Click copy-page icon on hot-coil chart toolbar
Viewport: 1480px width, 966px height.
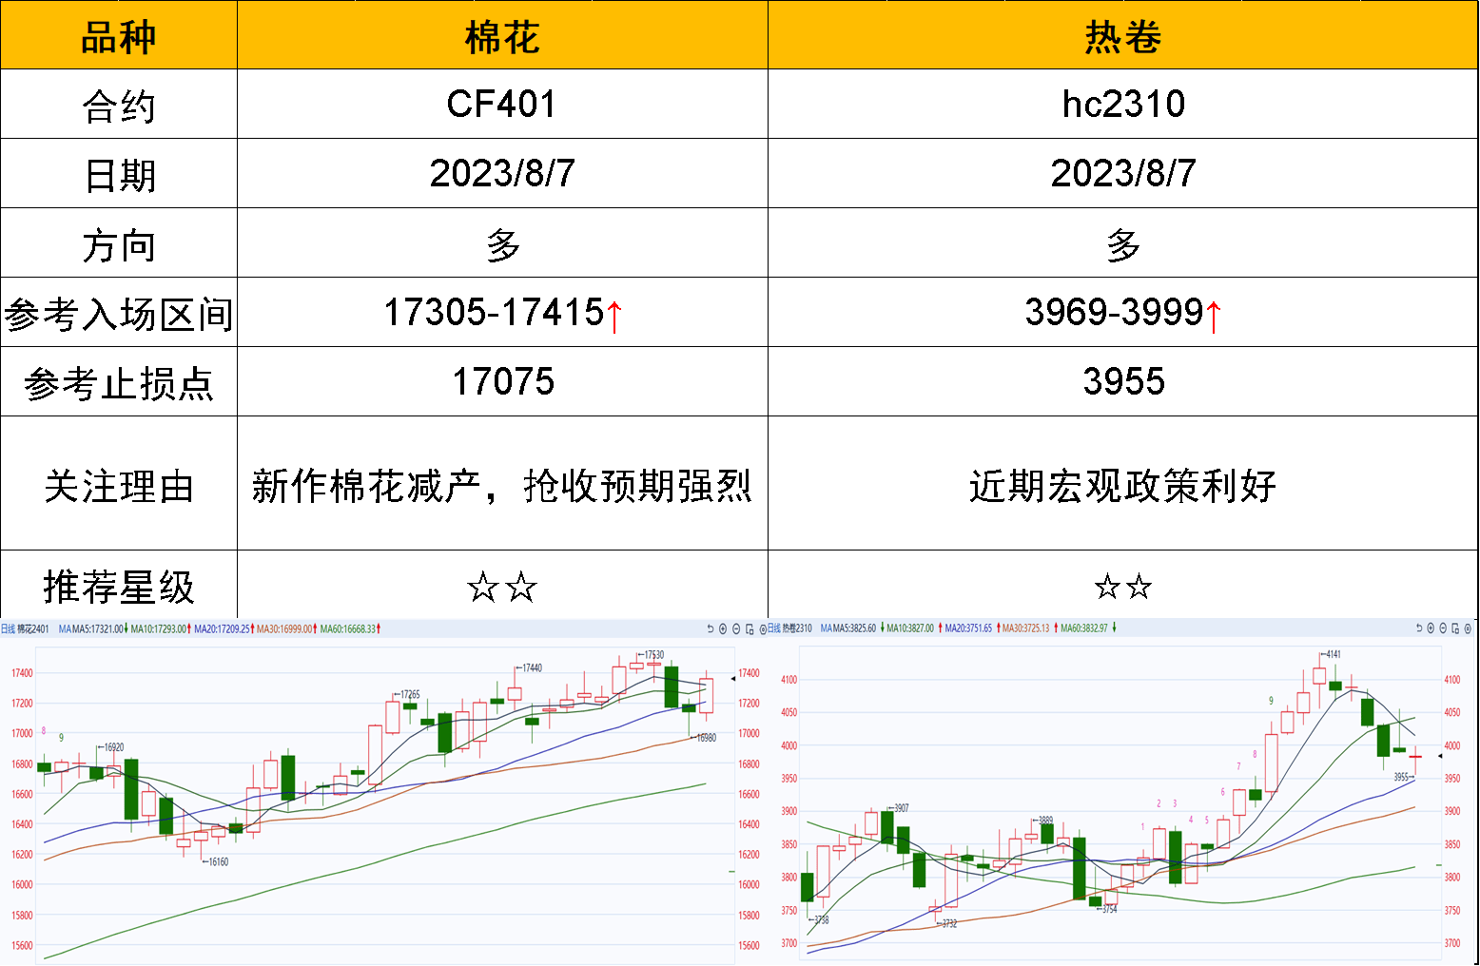(x=1455, y=628)
